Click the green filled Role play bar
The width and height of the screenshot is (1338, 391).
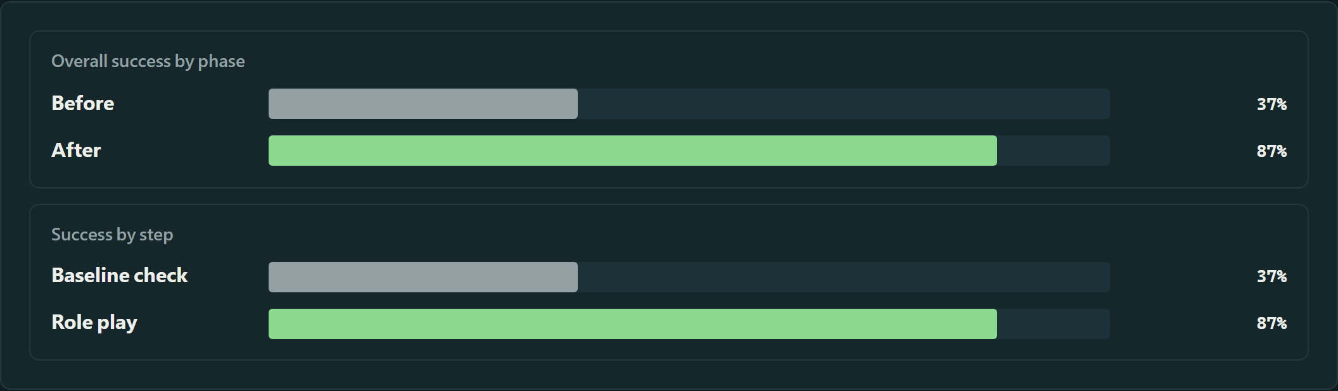point(633,324)
